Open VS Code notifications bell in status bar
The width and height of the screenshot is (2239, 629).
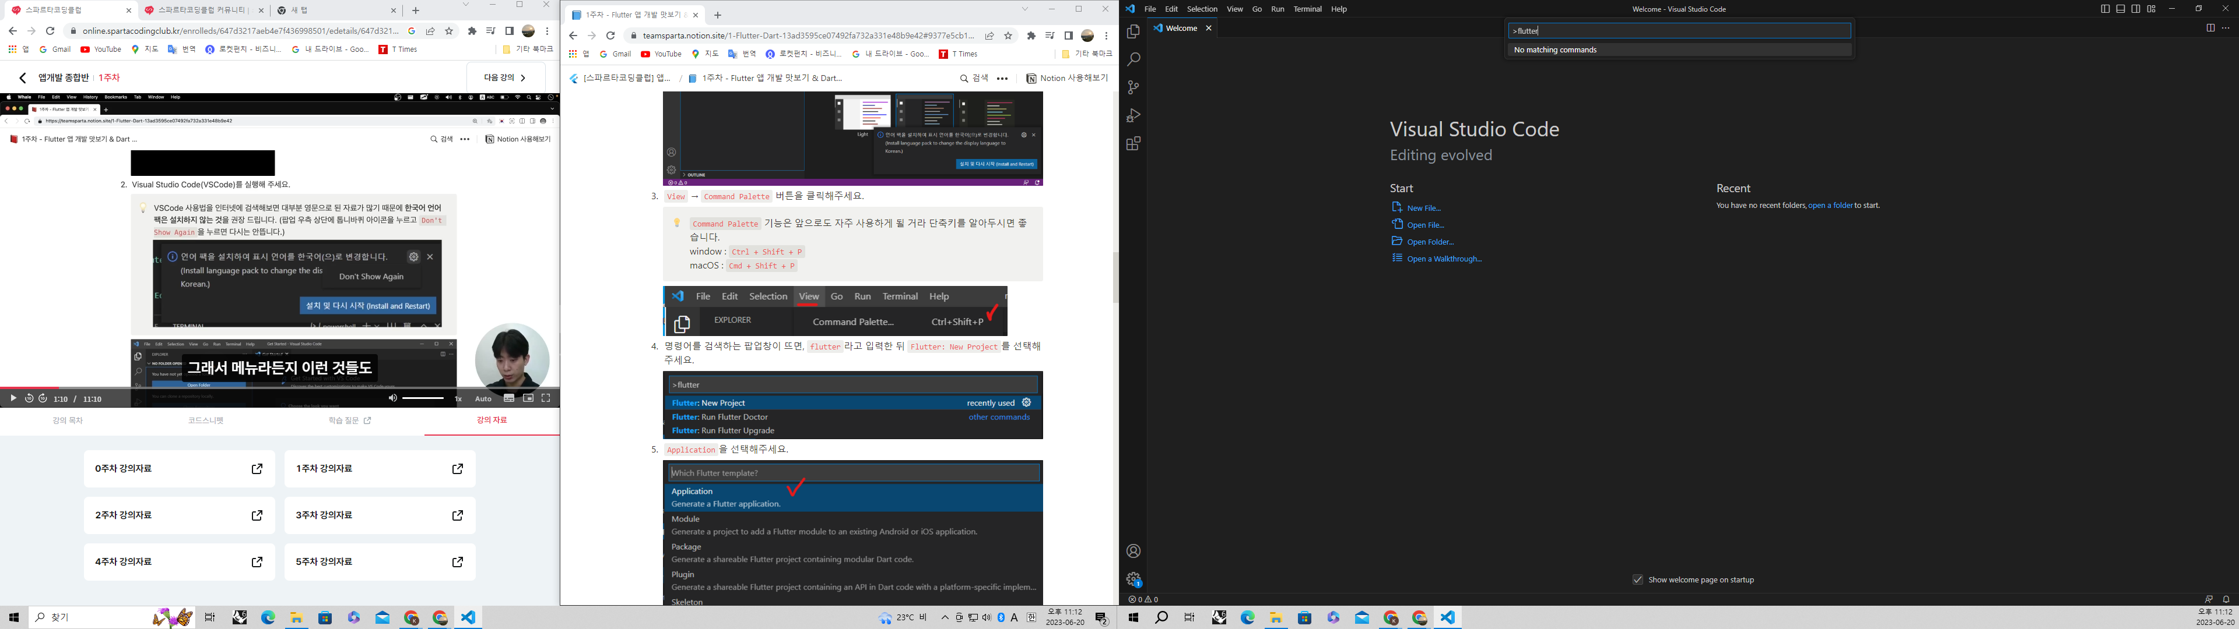pos(2226,599)
